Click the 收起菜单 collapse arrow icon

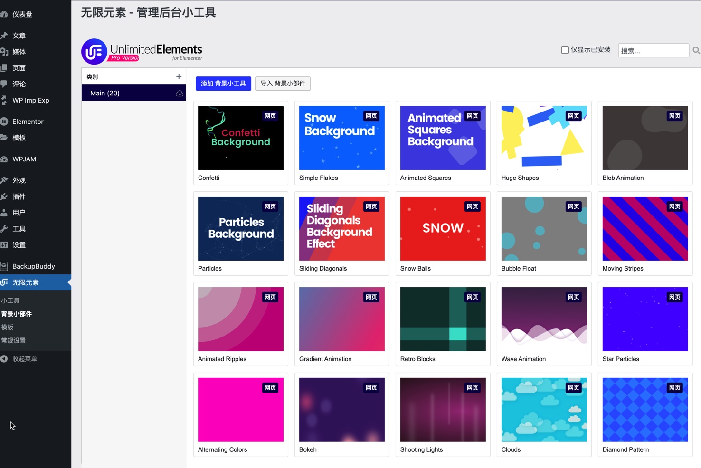pos(4,359)
